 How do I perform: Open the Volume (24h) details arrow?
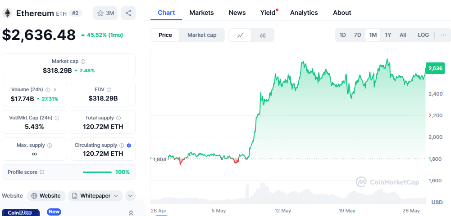[55, 90]
